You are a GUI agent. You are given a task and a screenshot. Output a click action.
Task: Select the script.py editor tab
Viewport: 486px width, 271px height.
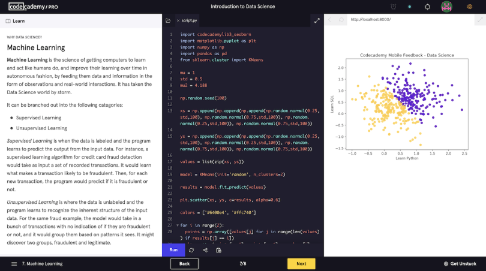pos(191,20)
